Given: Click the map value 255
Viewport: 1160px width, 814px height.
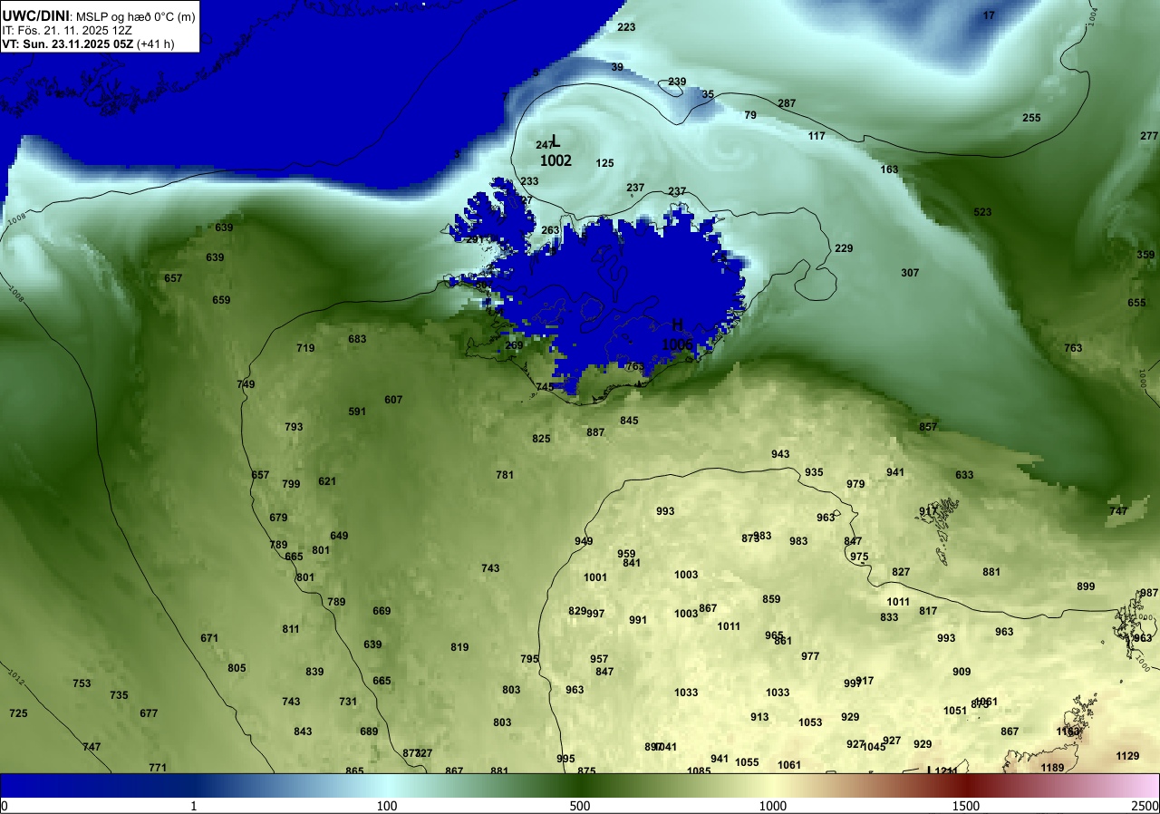Looking at the screenshot, I should click(1031, 118).
